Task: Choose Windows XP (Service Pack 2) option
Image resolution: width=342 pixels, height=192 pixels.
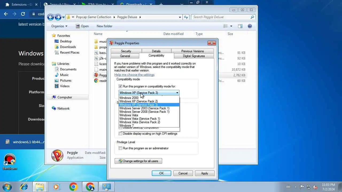Action: [x=149, y=101]
